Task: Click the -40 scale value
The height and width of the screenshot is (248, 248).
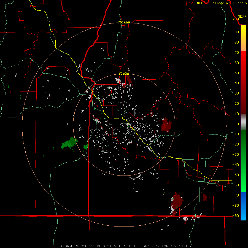Action: click(236, 165)
